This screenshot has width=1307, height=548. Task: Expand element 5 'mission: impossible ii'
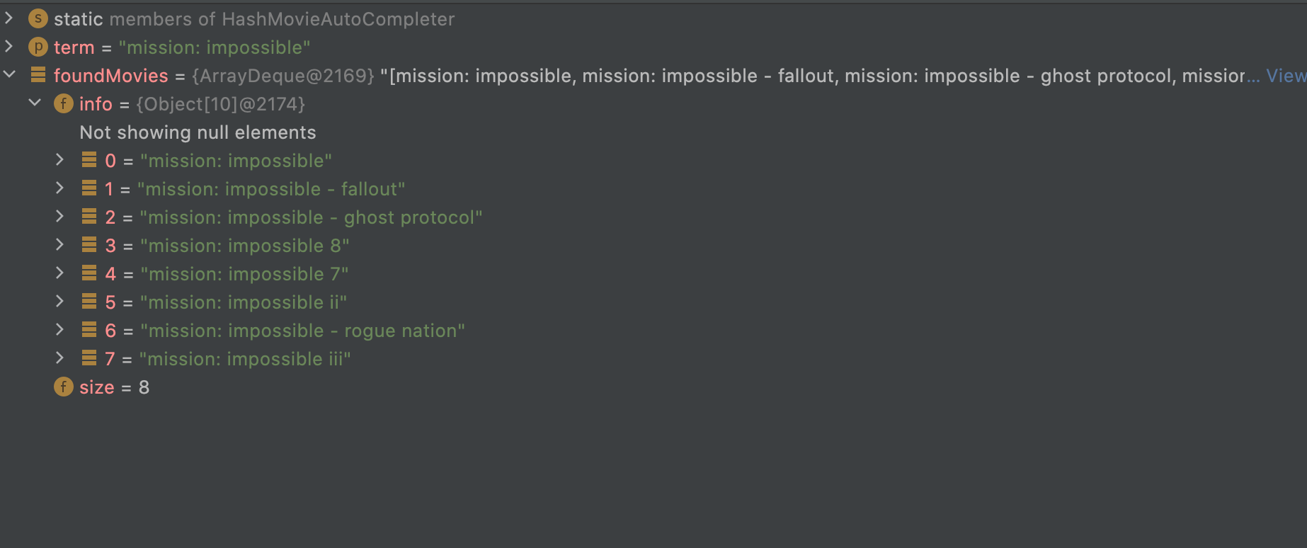[60, 301]
